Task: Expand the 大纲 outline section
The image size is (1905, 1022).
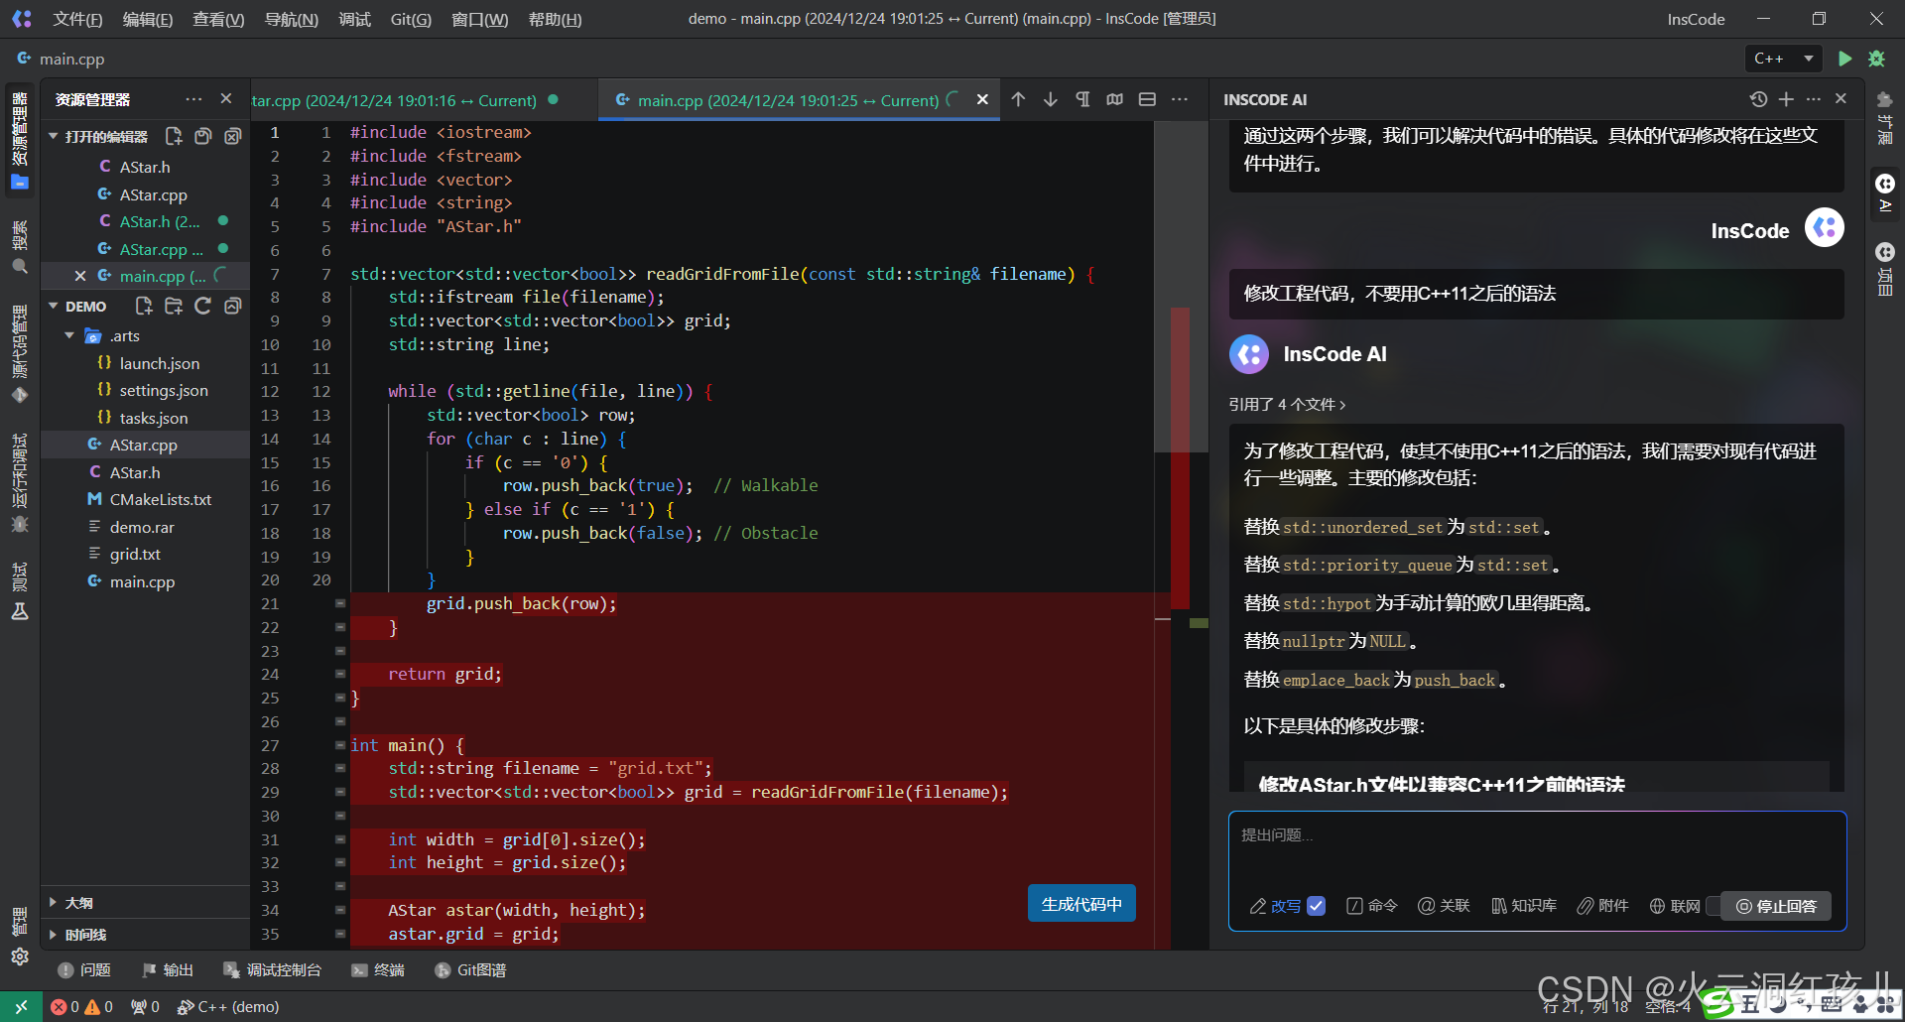Action: 54,903
